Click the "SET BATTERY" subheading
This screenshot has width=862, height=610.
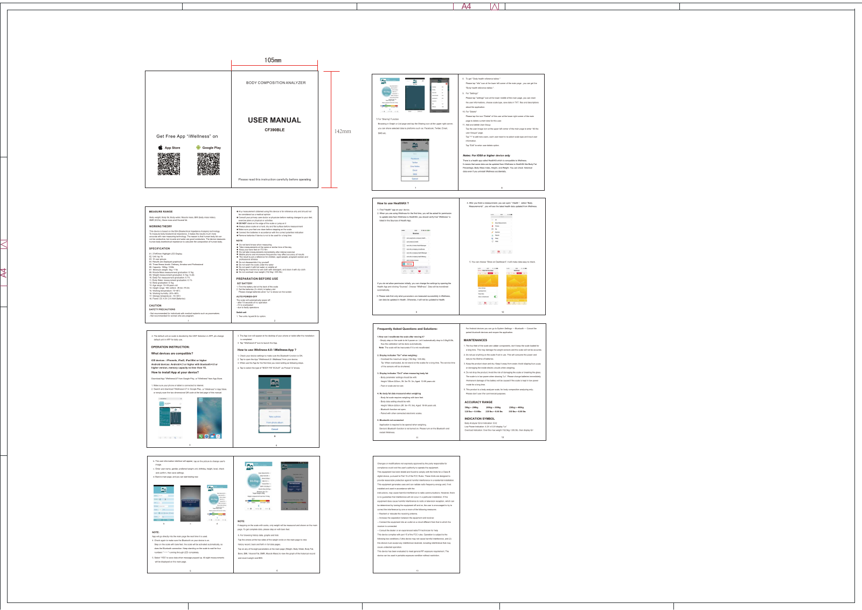pyautogui.click(x=245, y=283)
